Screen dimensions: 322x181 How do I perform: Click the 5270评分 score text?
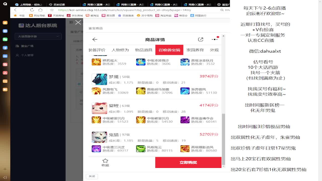point(209,134)
